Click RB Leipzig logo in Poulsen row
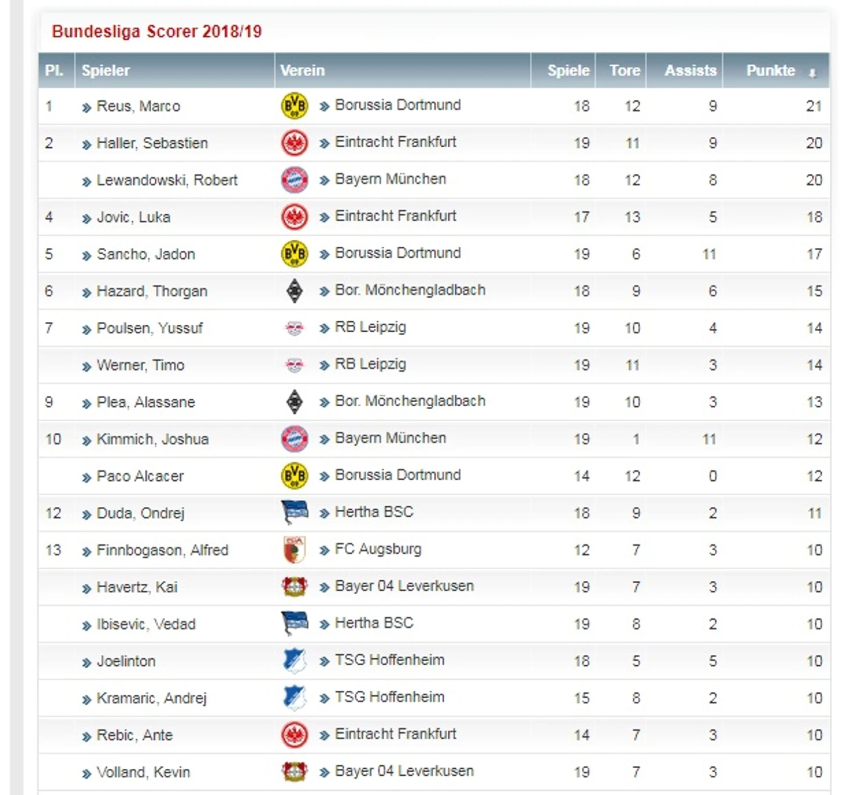The height and width of the screenshot is (795, 849). tap(294, 329)
